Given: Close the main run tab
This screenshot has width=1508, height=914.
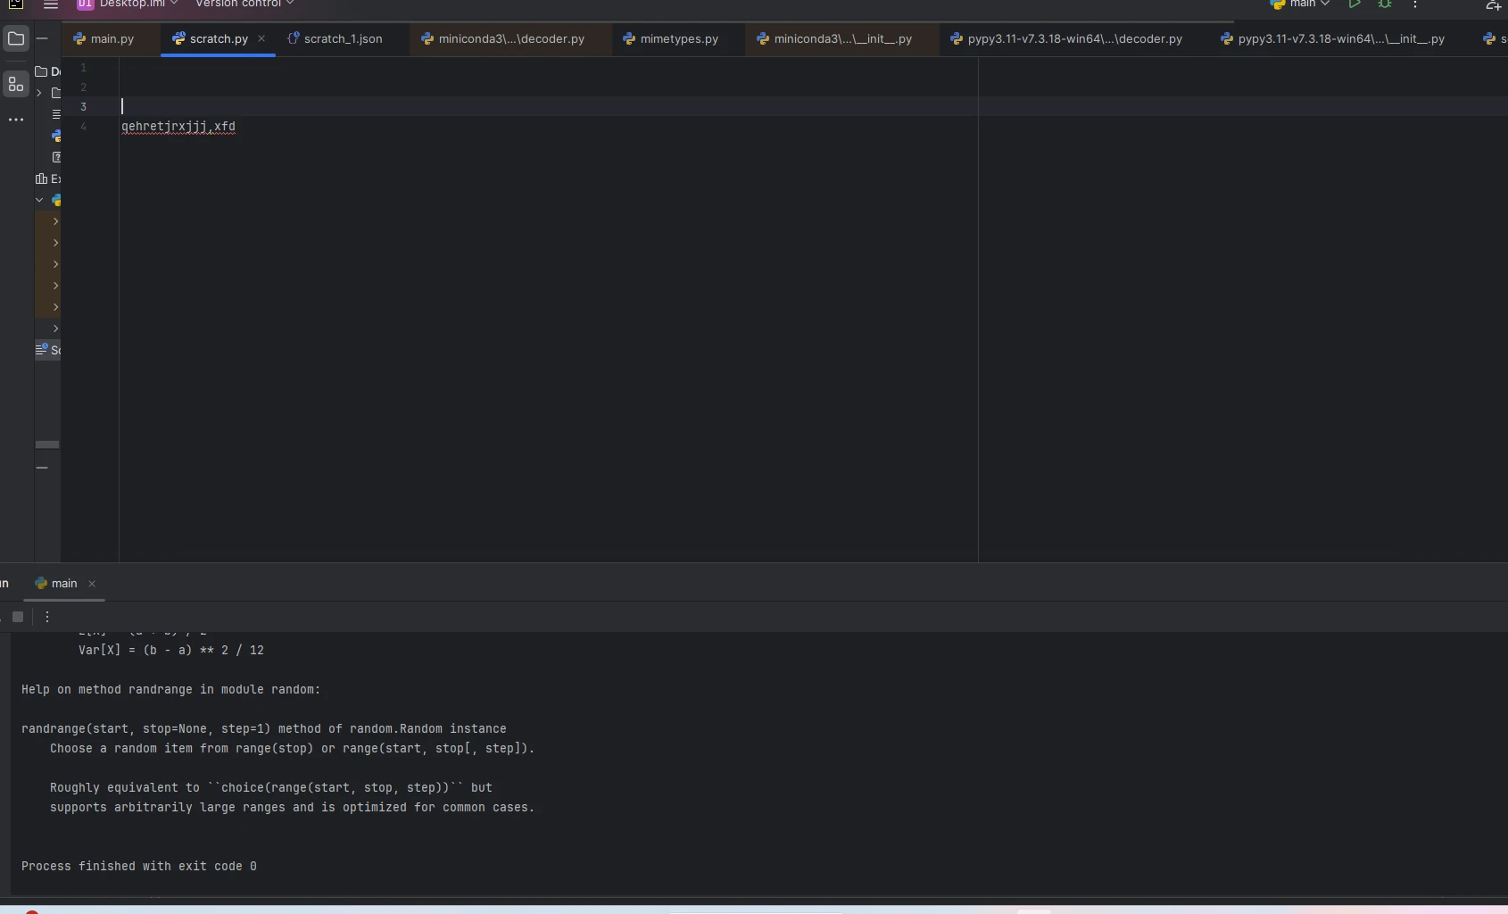Looking at the screenshot, I should click(x=92, y=584).
